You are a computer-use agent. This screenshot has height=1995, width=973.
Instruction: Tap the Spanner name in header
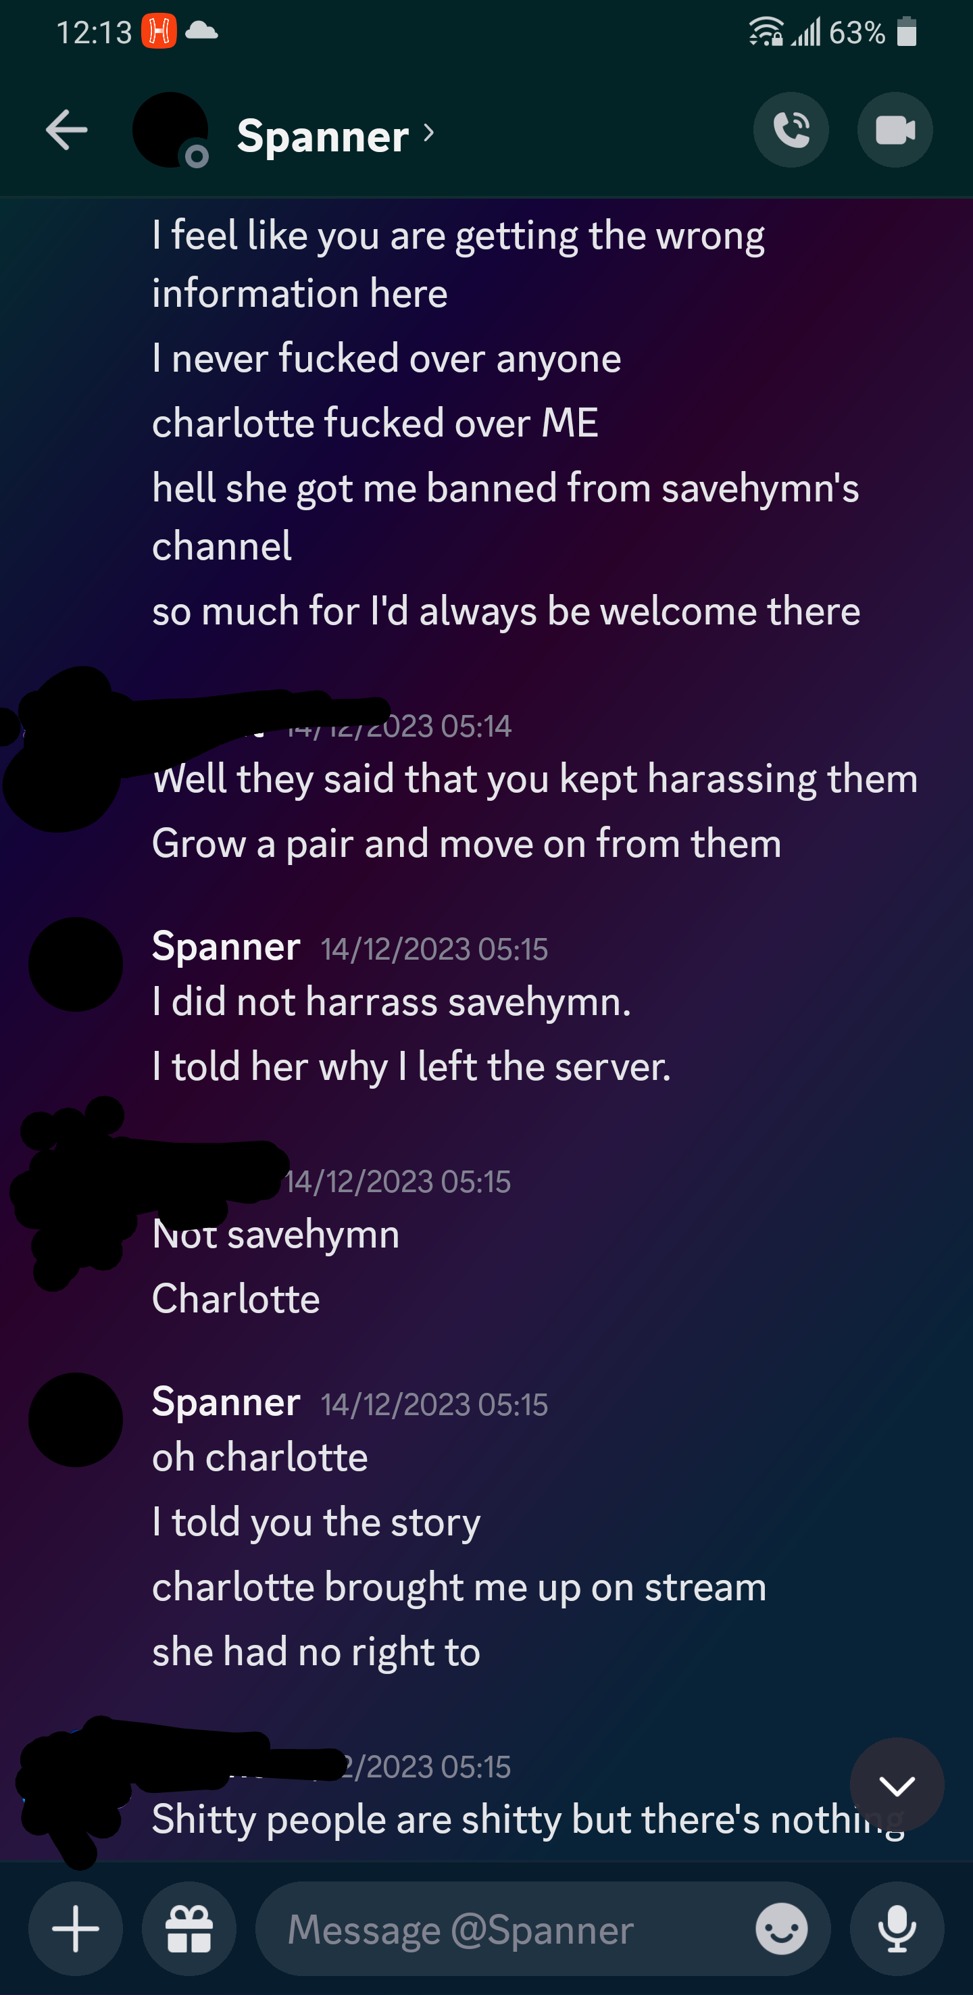coord(323,136)
